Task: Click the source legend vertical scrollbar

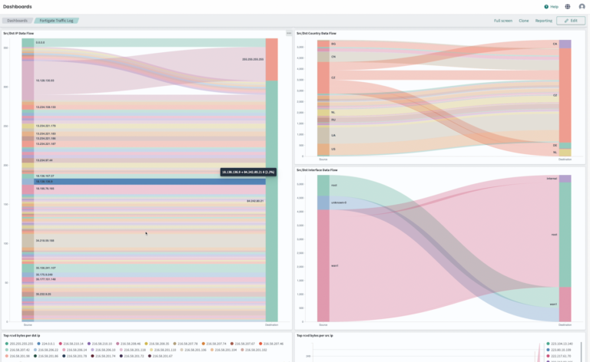Action: (581, 351)
